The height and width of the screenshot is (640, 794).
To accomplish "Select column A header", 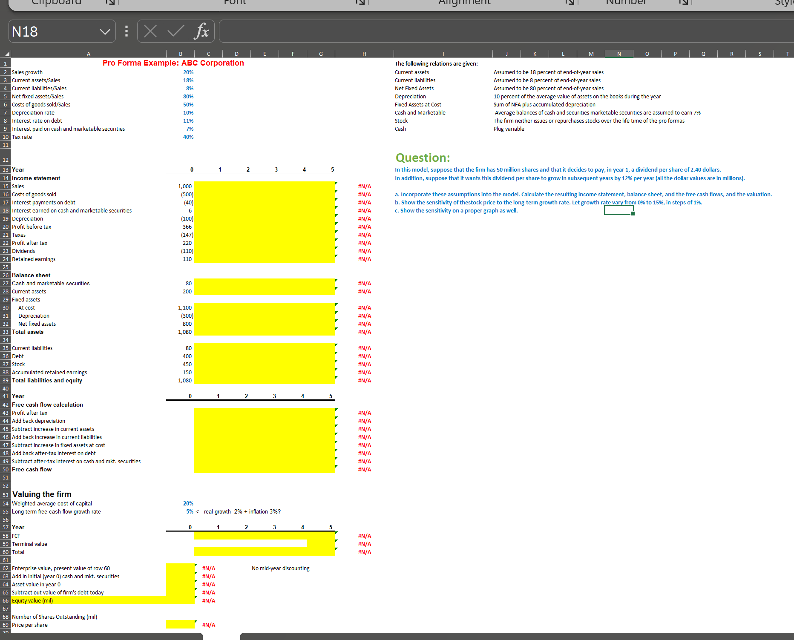I will [89, 54].
